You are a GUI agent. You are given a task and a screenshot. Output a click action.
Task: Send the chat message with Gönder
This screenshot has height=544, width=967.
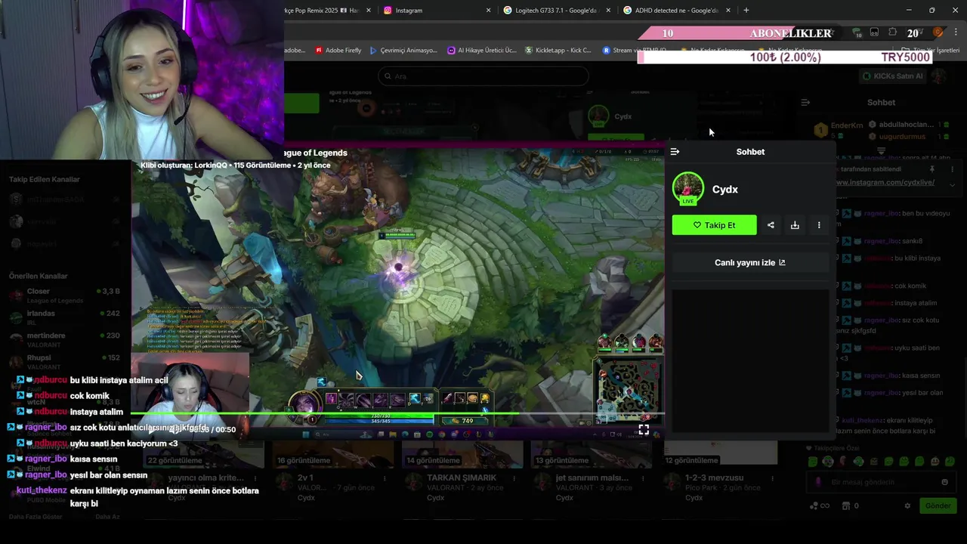pos(938,506)
